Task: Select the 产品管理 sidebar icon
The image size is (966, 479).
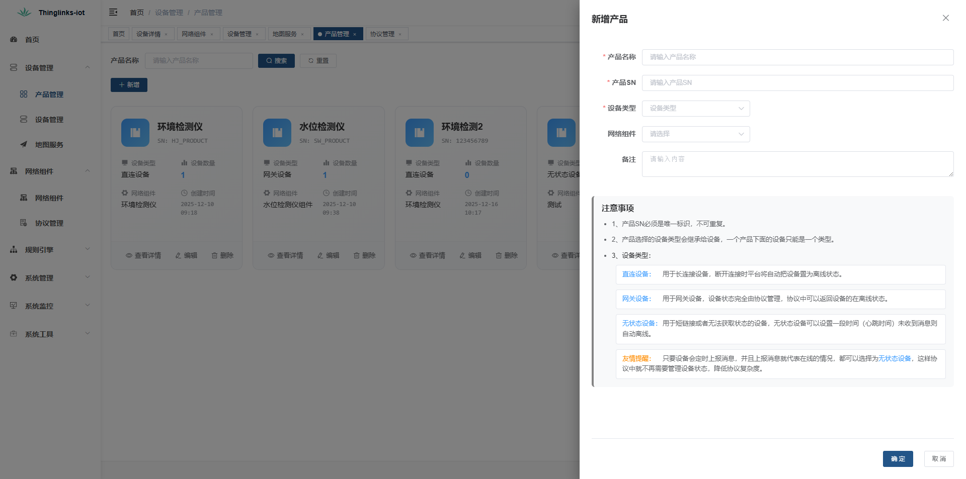Action: tap(23, 94)
